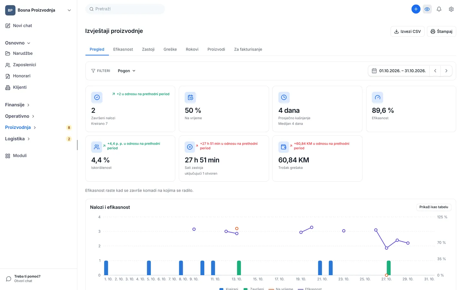Image resolution: width=464 pixels, height=290 pixels.
Task: Switch to the Proizvodi tab
Action: (216, 49)
